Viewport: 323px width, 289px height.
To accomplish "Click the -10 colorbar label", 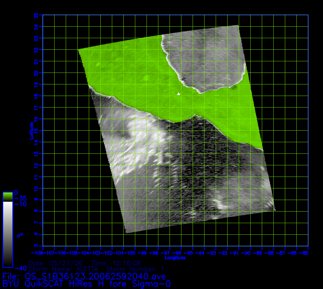I will 20,204.
